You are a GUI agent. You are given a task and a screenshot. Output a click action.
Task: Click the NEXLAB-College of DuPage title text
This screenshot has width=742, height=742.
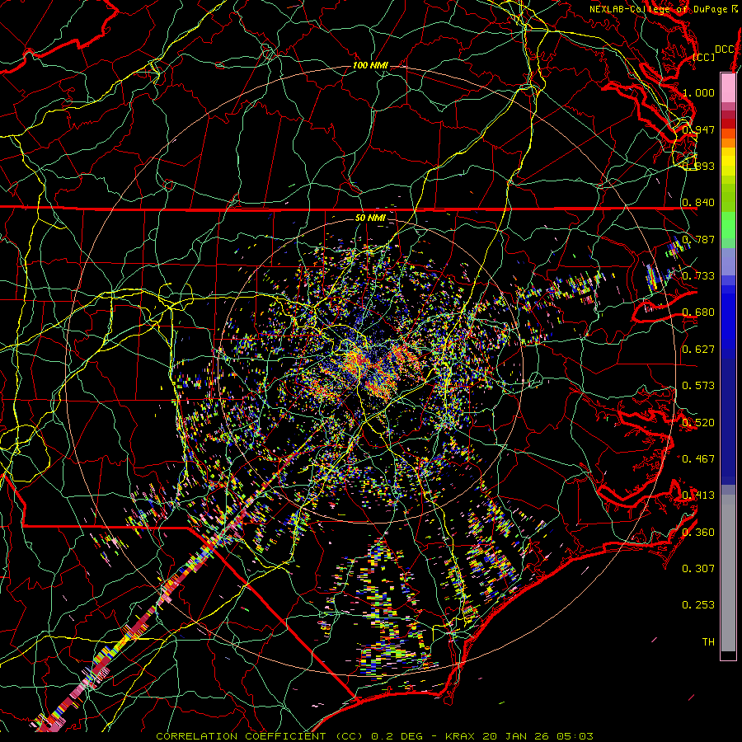point(658,9)
